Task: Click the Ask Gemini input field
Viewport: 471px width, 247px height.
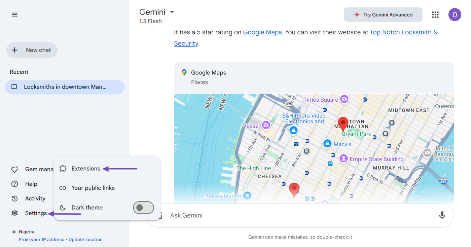Action: [x=296, y=215]
